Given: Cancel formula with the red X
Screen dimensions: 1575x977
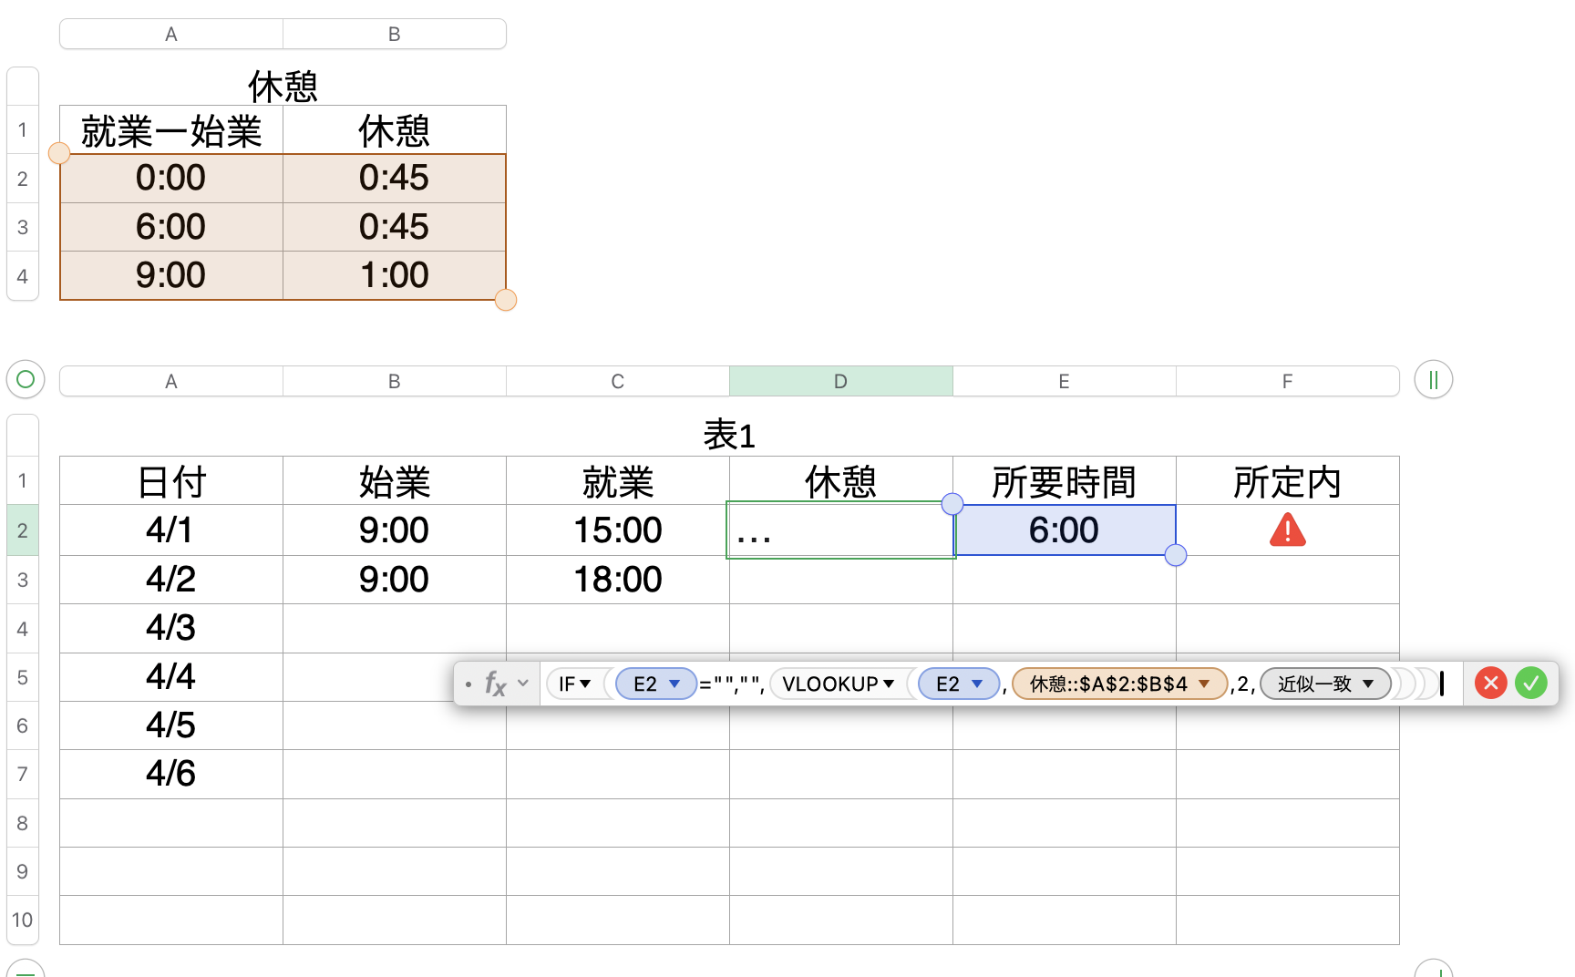Looking at the screenshot, I should 1490,683.
